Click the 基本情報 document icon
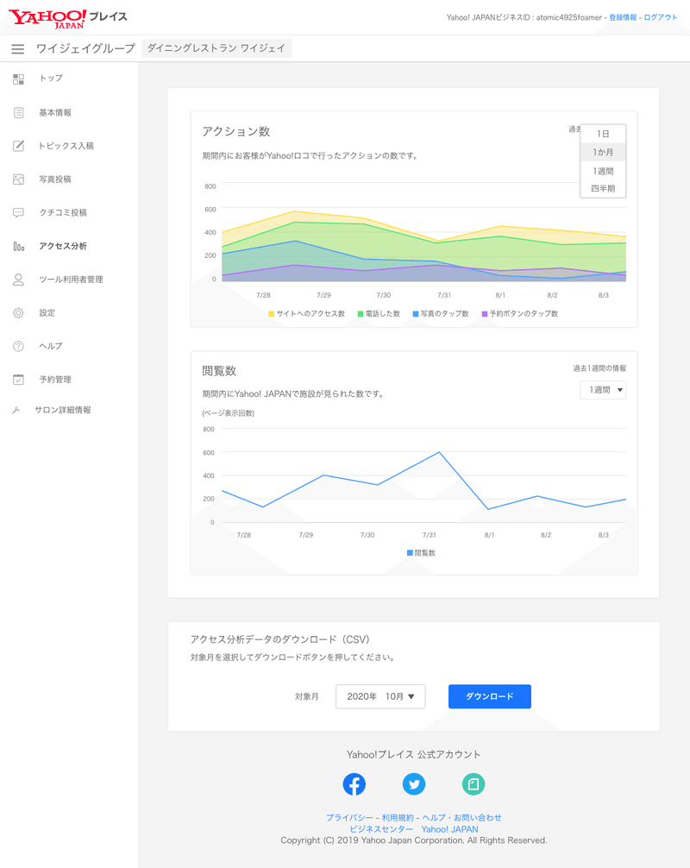The width and height of the screenshot is (690, 868). [x=18, y=112]
